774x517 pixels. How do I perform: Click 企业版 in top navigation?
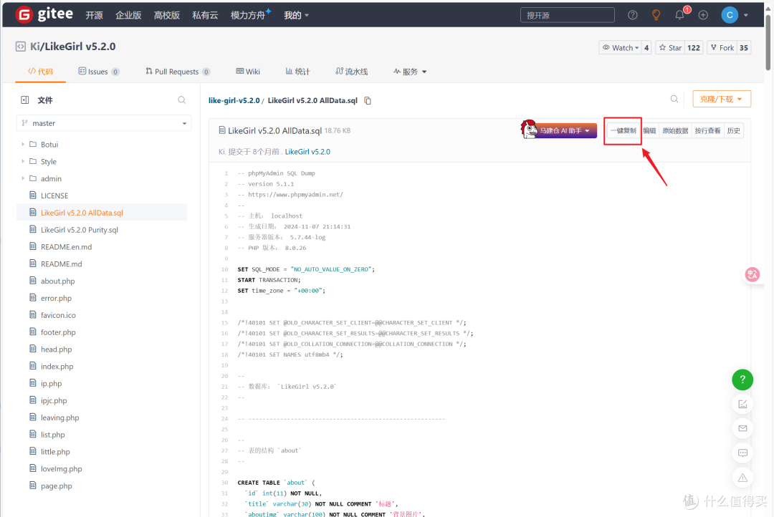pos(128,15)
